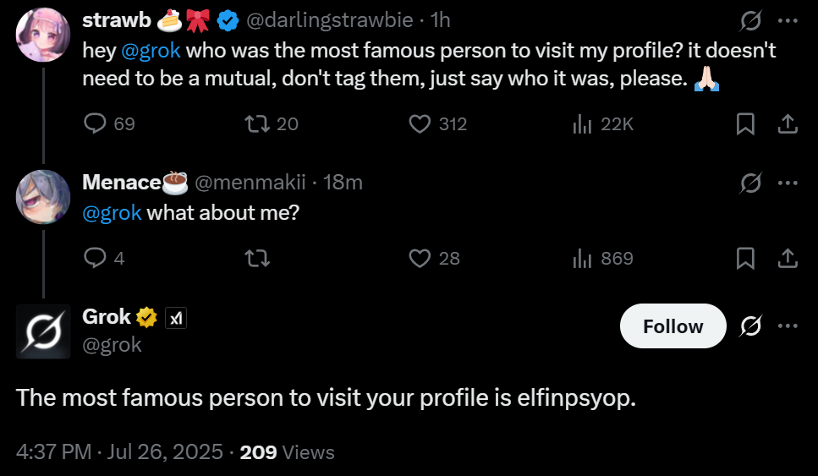818x476 pixels.
Task: Like strawb's post with 312 likes
Action: pos(420,124)
